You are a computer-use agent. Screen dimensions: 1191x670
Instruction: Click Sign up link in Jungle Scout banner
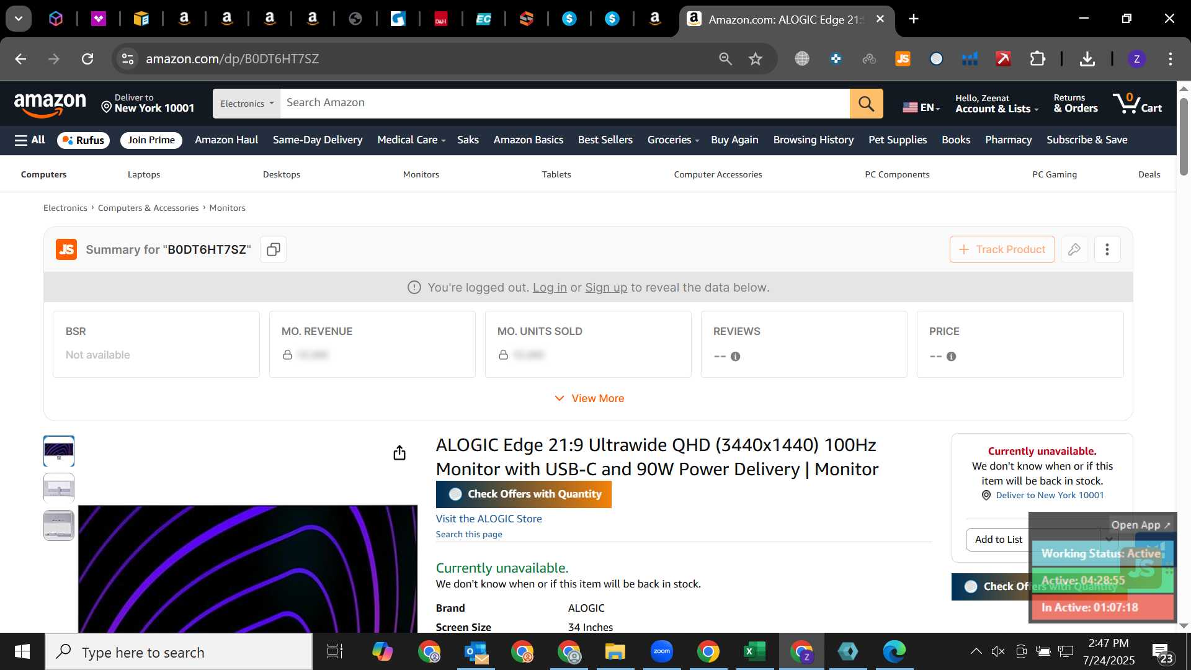point(605,287)
